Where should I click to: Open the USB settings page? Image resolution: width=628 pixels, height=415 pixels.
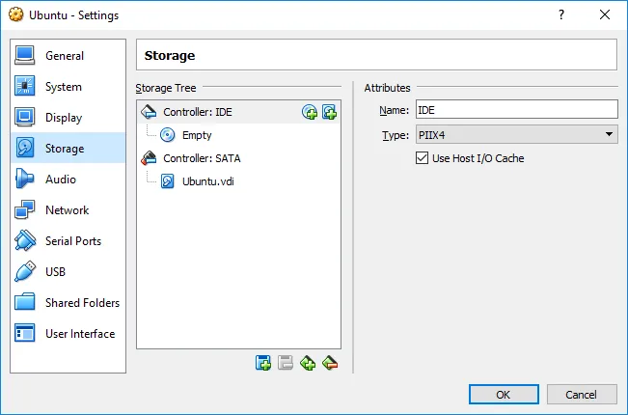coord(55,272)
